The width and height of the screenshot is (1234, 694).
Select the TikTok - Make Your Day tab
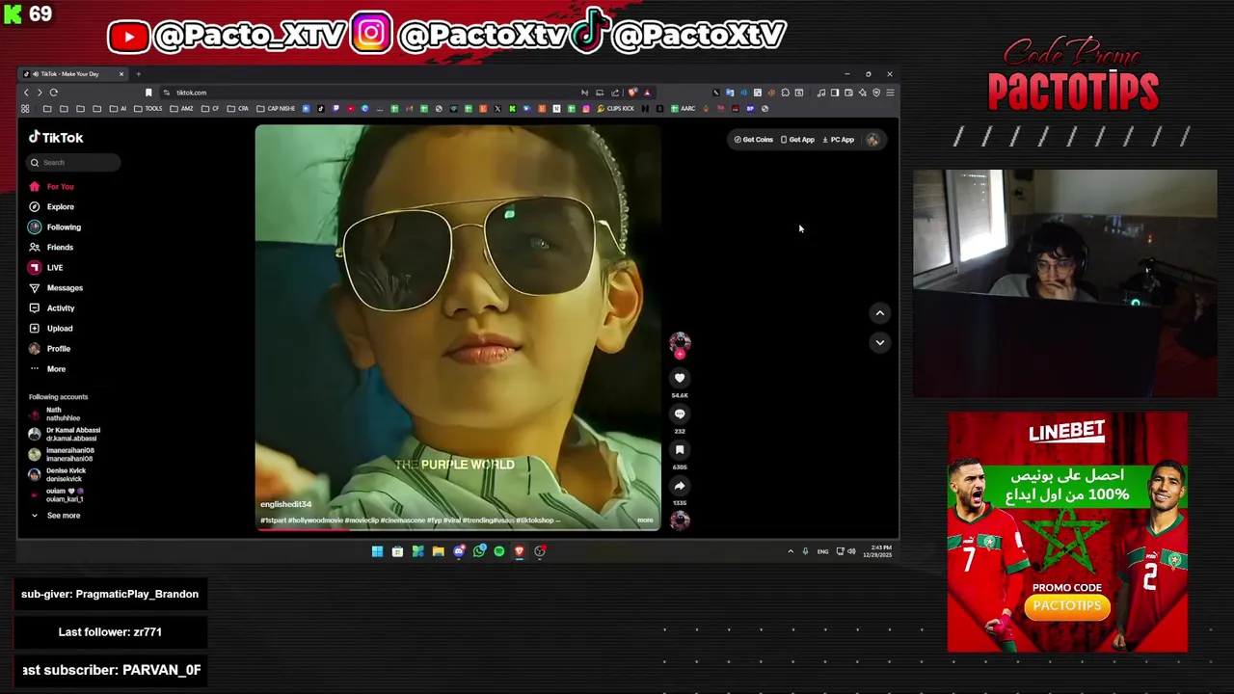[73, 74]
